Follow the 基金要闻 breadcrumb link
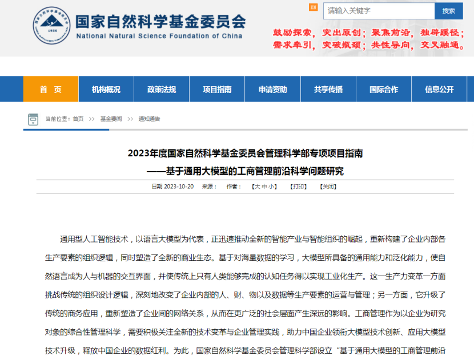Image resolution: width=474 pixels, height=364 pixels. pos(111,119)
